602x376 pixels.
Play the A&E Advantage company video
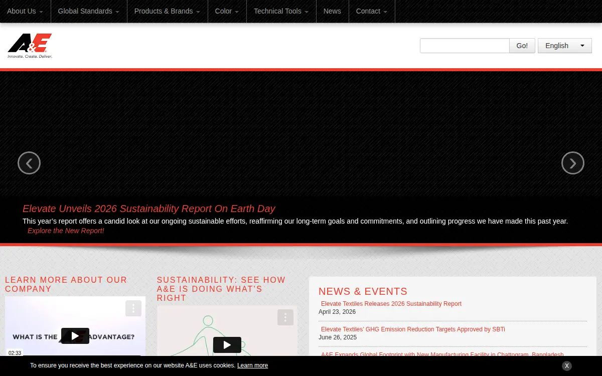pos(75,336)
